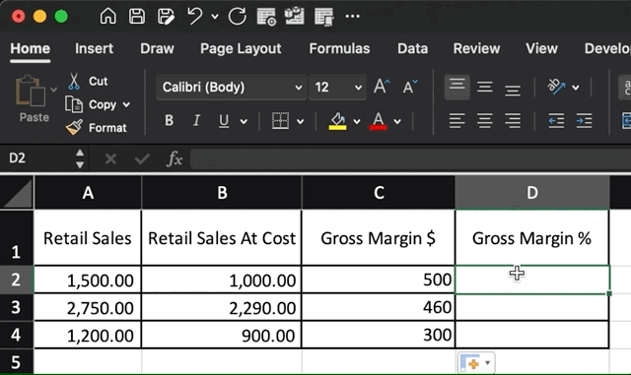Click the Decrease Indent icon

[x=556, y=121]
